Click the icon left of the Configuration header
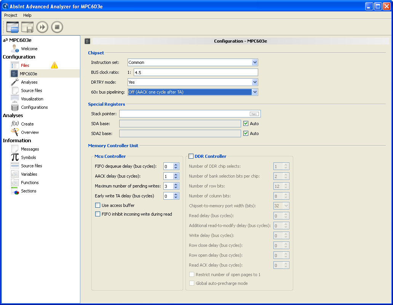The image size is (393, 305). coord(87,41)
